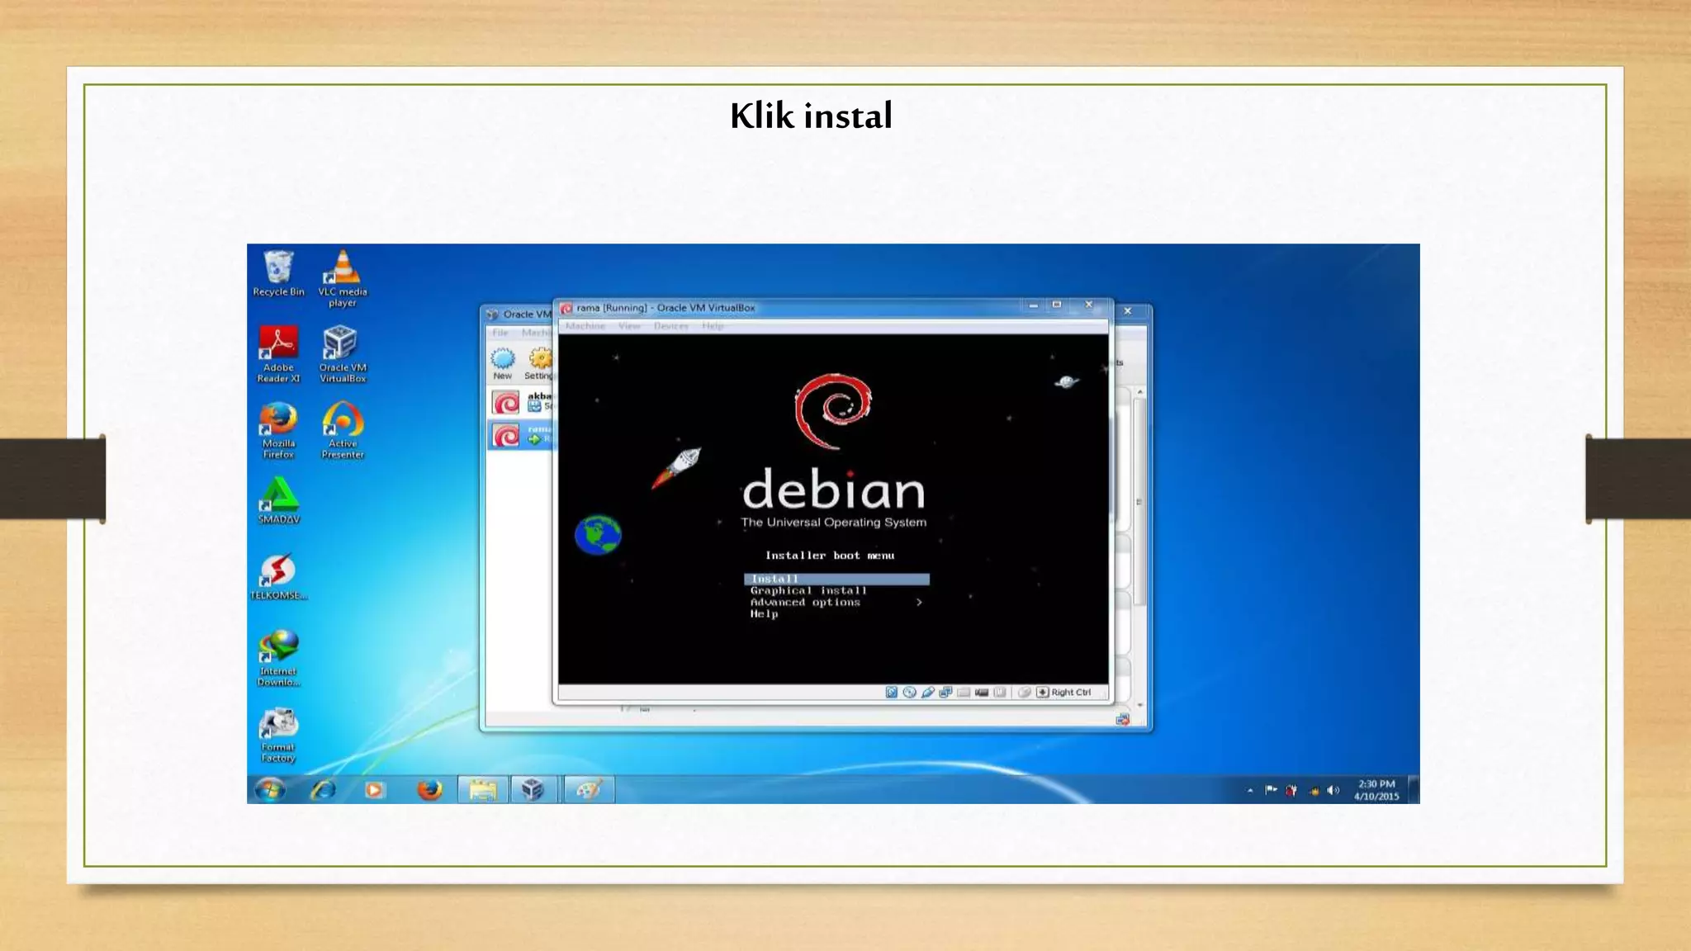
Task: Open SMADAV desktop icon
Action: [x=279, y=501]
